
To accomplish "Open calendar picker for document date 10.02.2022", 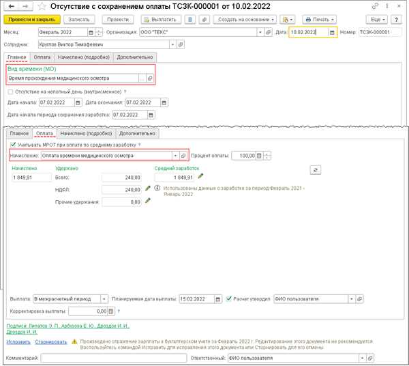I will (332, 32).
